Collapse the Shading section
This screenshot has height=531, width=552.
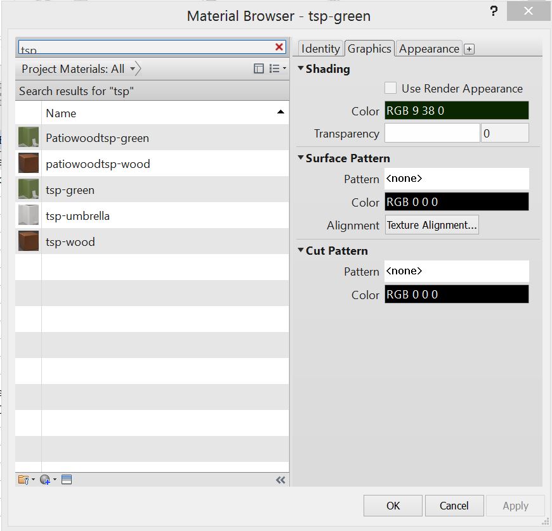(301, 68)
